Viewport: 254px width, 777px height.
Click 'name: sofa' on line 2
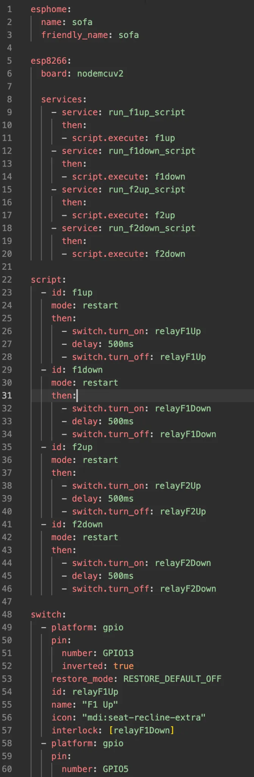67,22
